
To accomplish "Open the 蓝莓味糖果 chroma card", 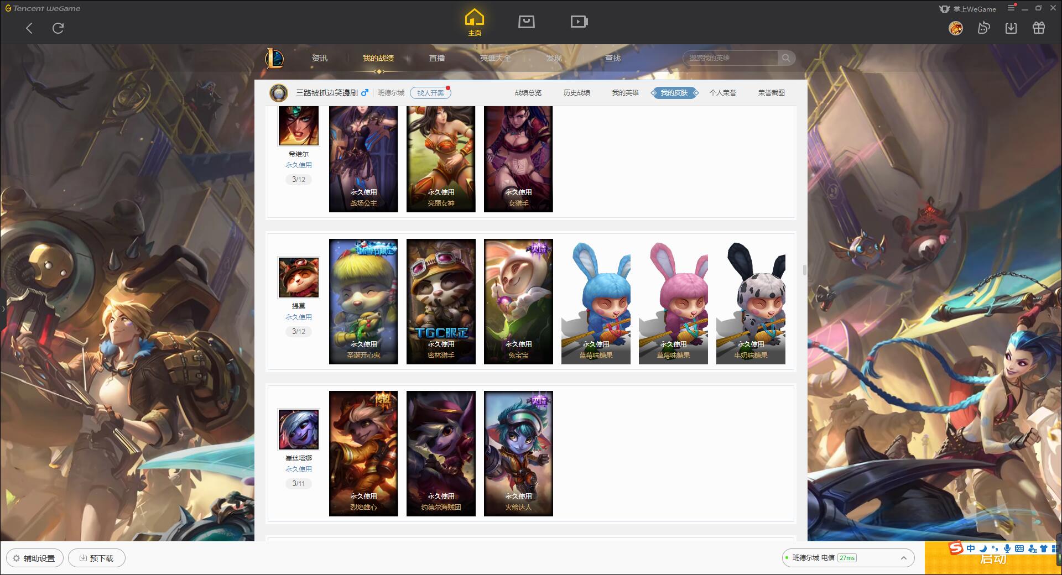I will (596, 301).
